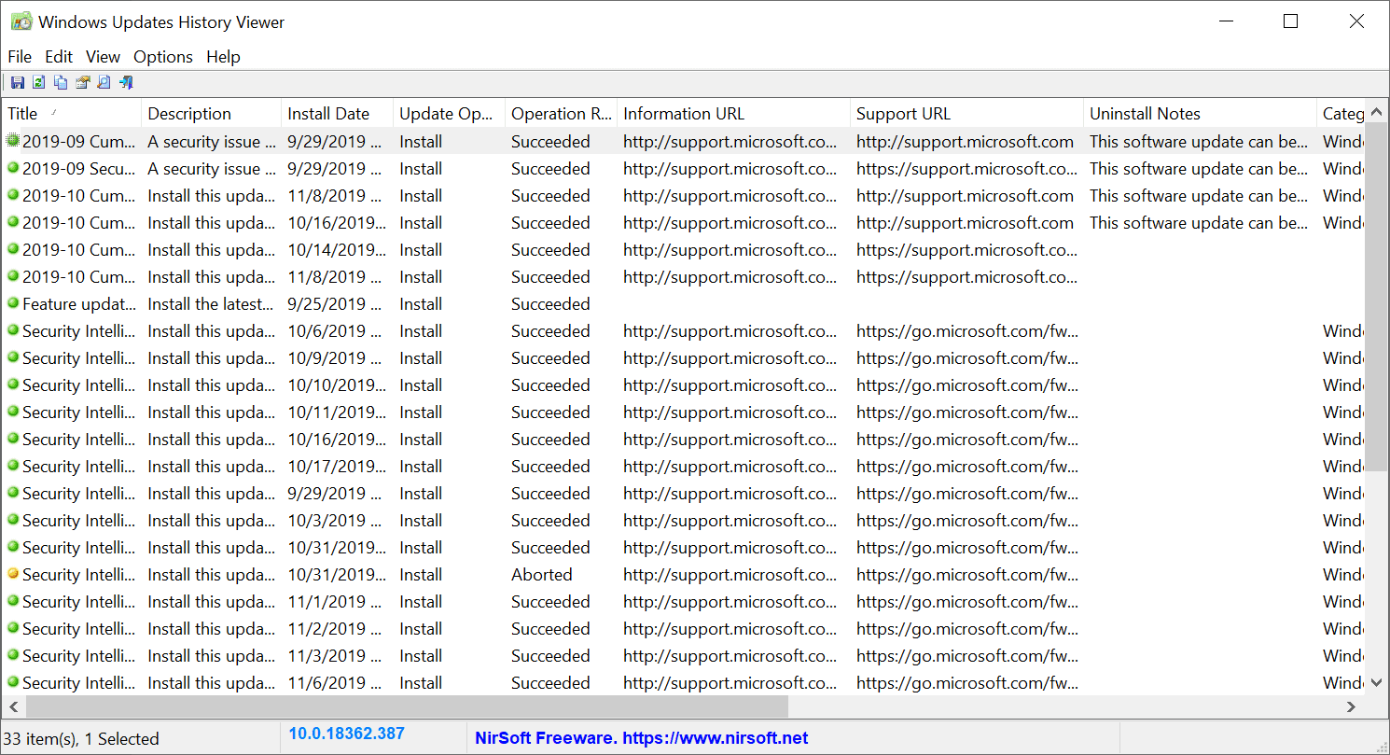Select the 'Install the latest...' description cell
Screen dimensions: 1390x755
211,303
